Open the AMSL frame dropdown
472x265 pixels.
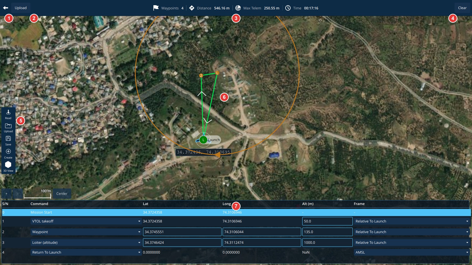[x=412, y=252]
